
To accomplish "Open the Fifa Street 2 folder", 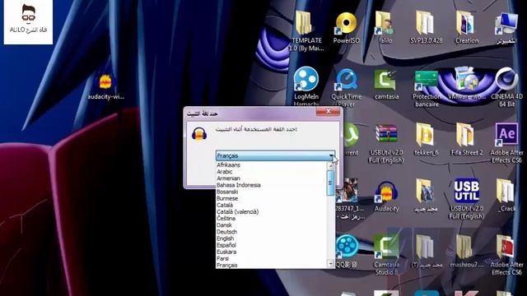I will pos(465,135).
